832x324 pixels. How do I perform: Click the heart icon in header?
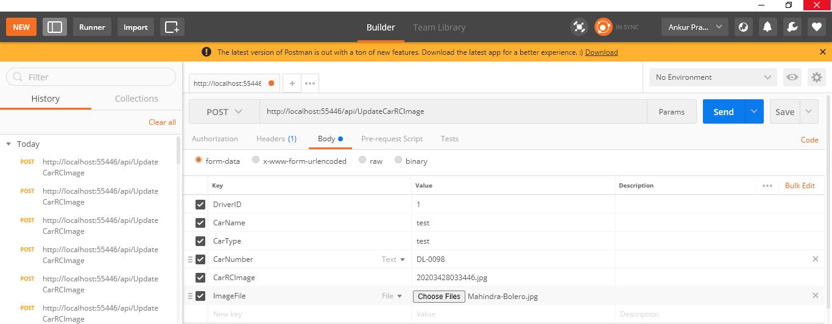(816, 27)
